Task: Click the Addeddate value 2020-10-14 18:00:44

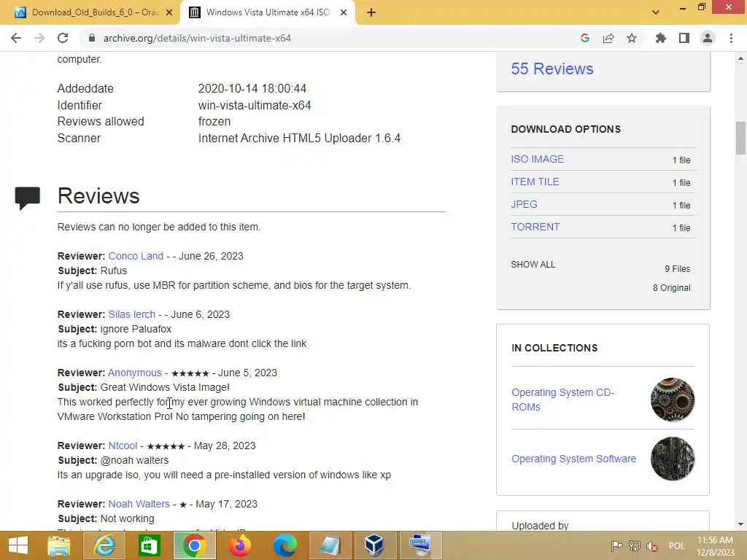Action: tap(252, 88)
